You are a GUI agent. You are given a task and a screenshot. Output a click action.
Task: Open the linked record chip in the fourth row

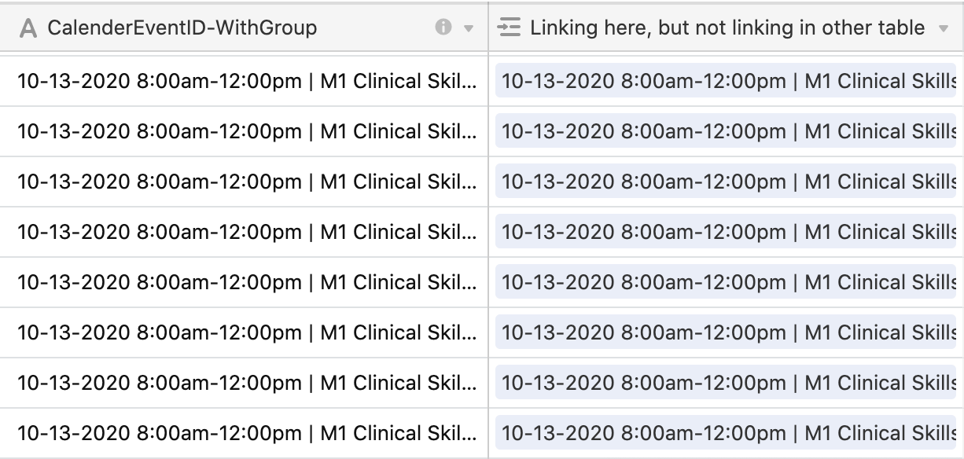pos(726,232)
